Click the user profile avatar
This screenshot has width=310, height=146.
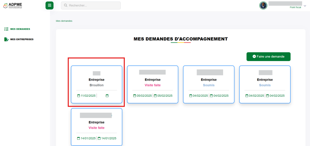coord(263,5)
